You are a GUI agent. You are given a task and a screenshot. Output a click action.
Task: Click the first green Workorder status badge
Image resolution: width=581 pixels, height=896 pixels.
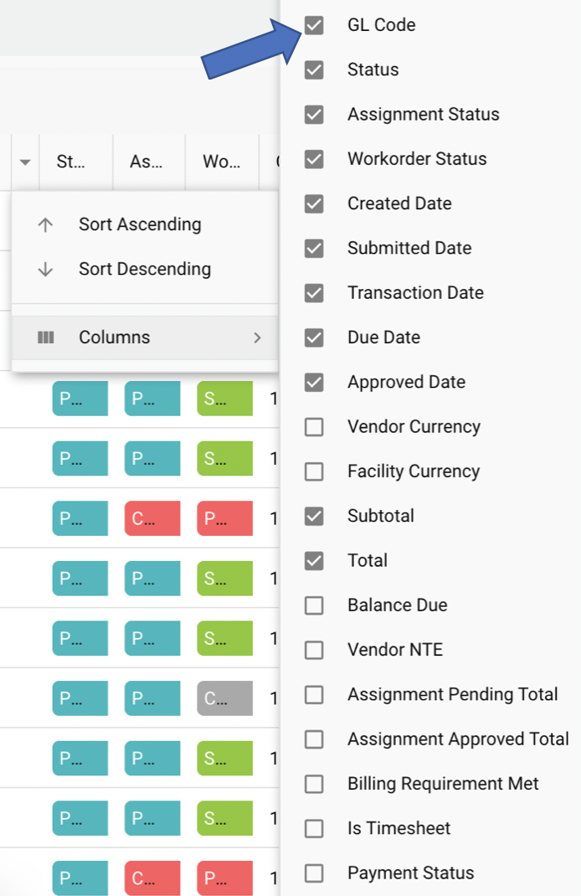click(x=224, y=399)
